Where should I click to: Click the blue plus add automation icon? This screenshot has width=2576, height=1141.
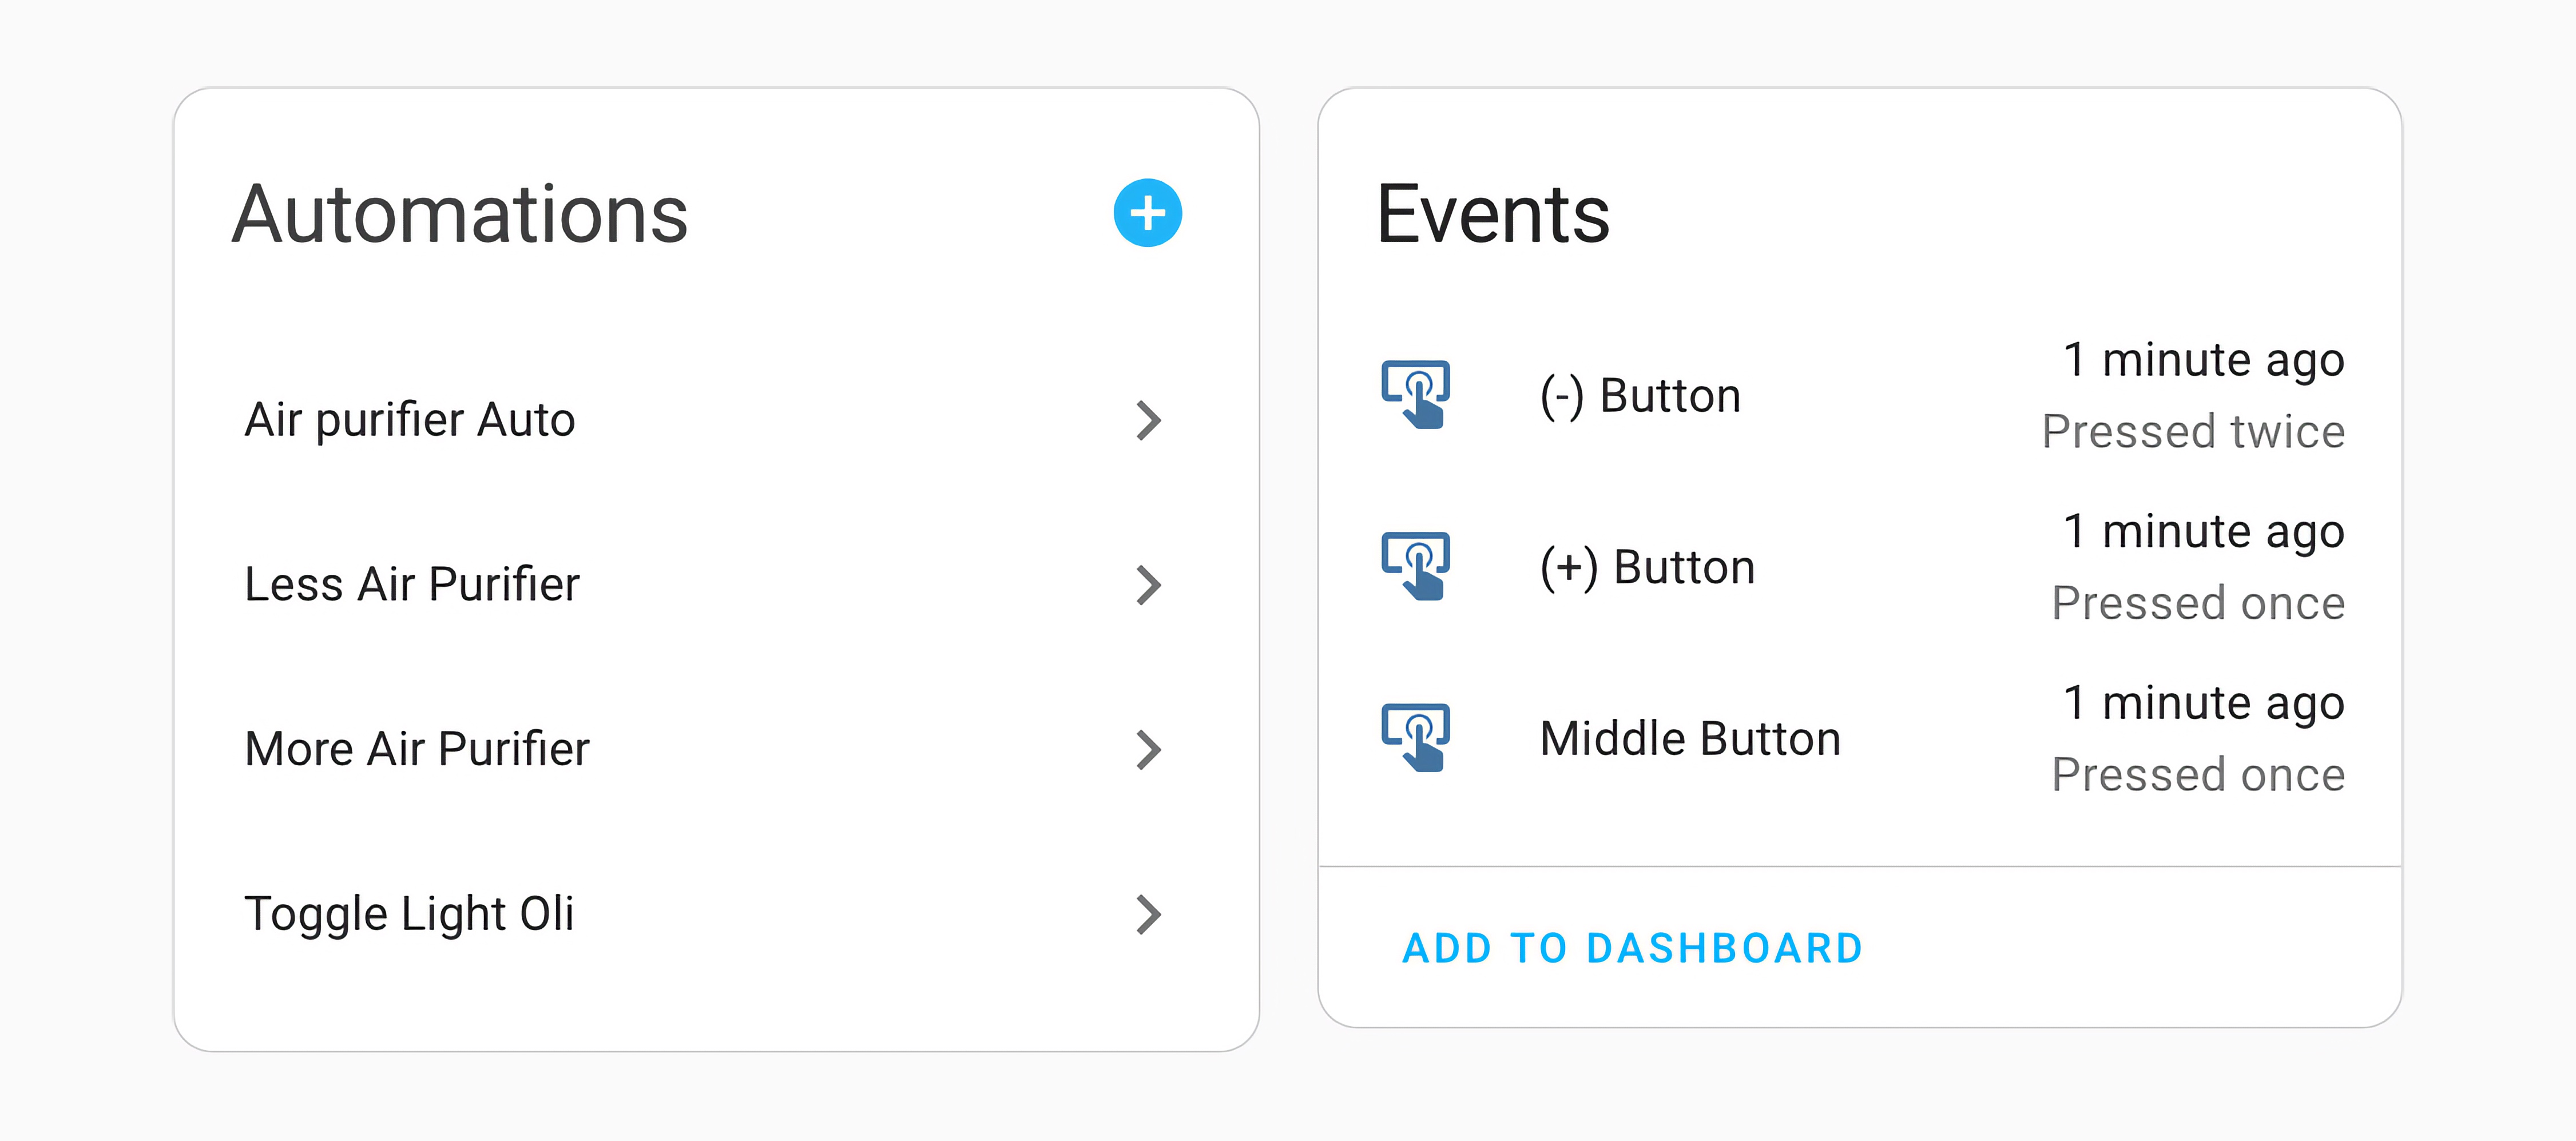(1147, 213)
